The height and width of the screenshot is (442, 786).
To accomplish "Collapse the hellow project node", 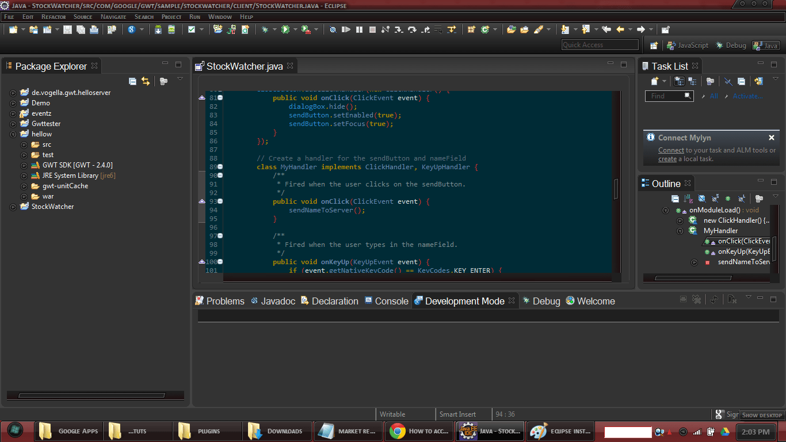I will pyautogui.click(x=13, y=134).
